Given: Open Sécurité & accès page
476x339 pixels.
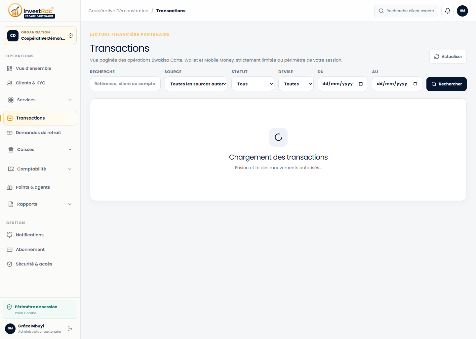Looking at the screenshot, I should 40,264.
